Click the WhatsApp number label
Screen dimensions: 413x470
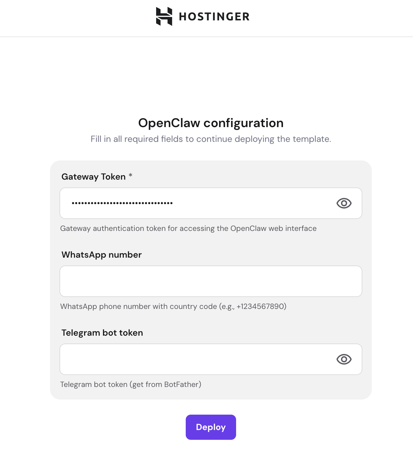(x=101, y=255)
